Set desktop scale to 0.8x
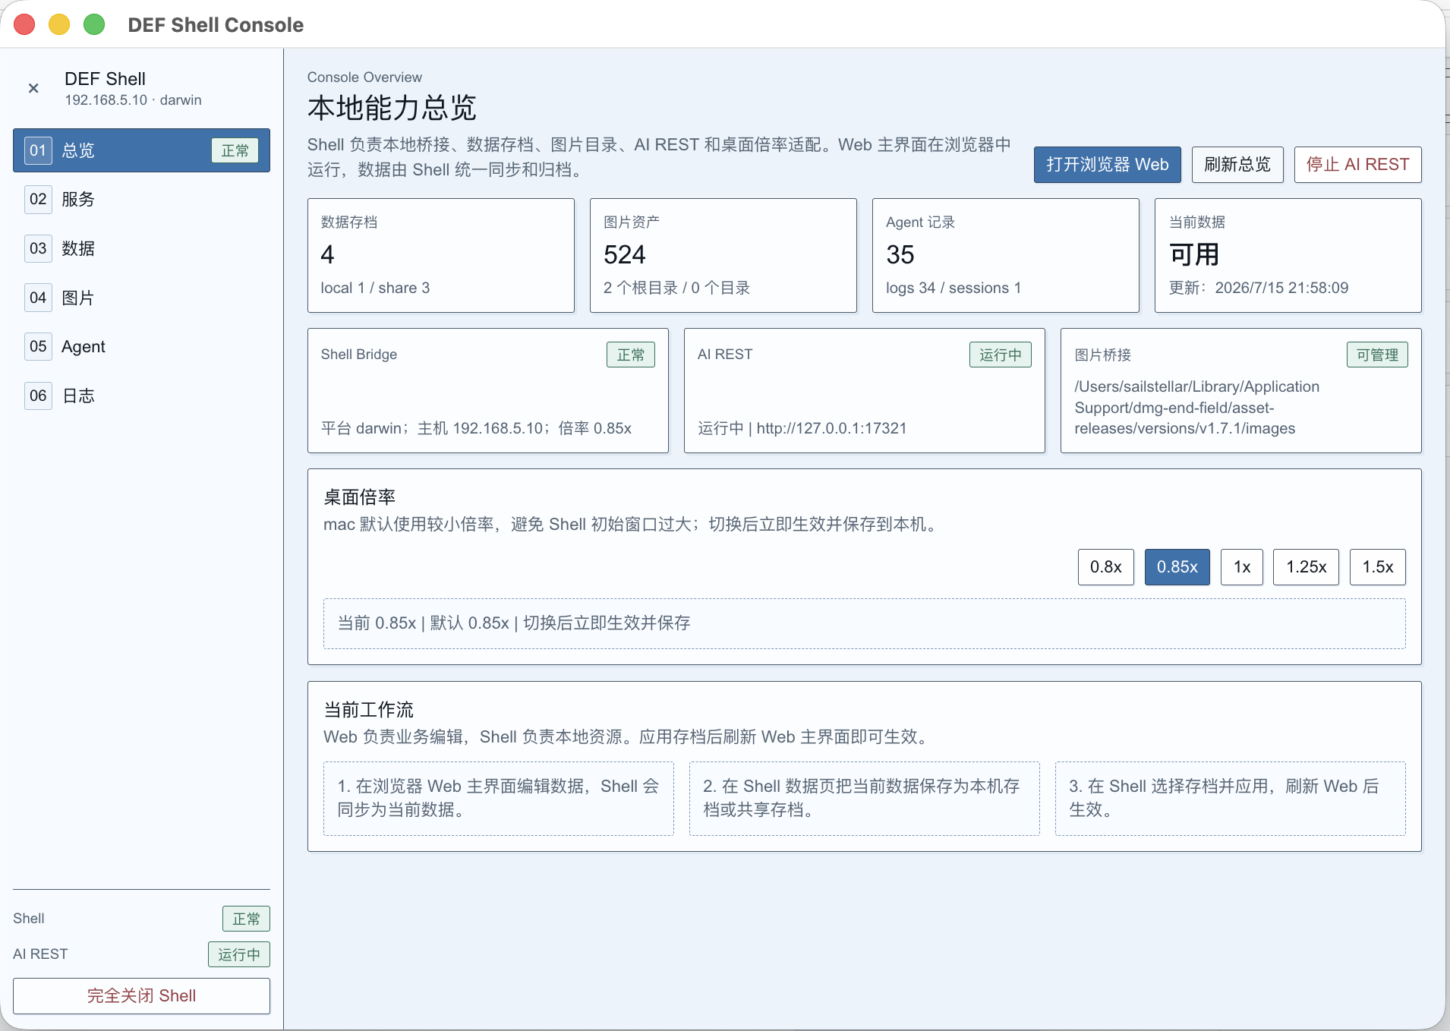 coord(1105,567)
